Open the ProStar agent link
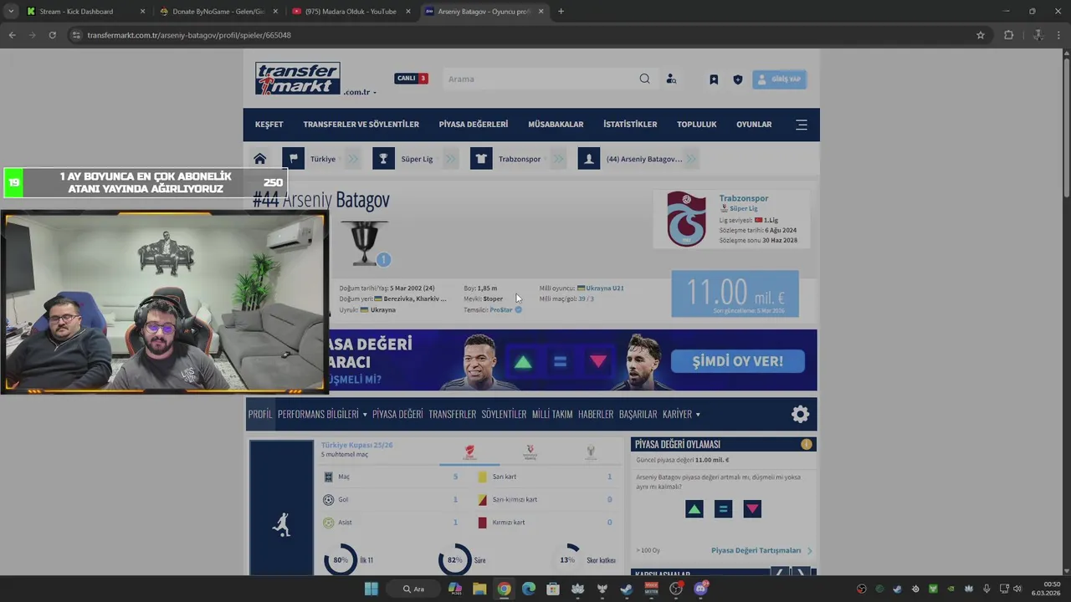This screenshot has height=602, width=1071. click(x=501, y=310)
